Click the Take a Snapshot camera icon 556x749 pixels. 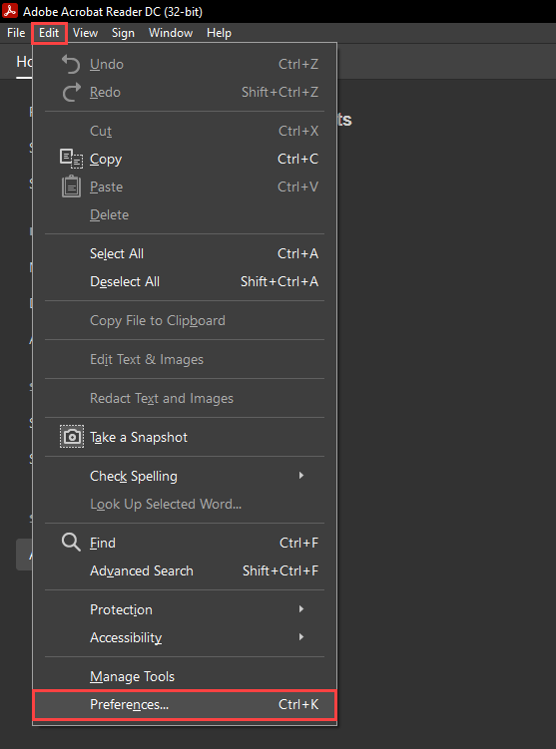tap(72, 437)
